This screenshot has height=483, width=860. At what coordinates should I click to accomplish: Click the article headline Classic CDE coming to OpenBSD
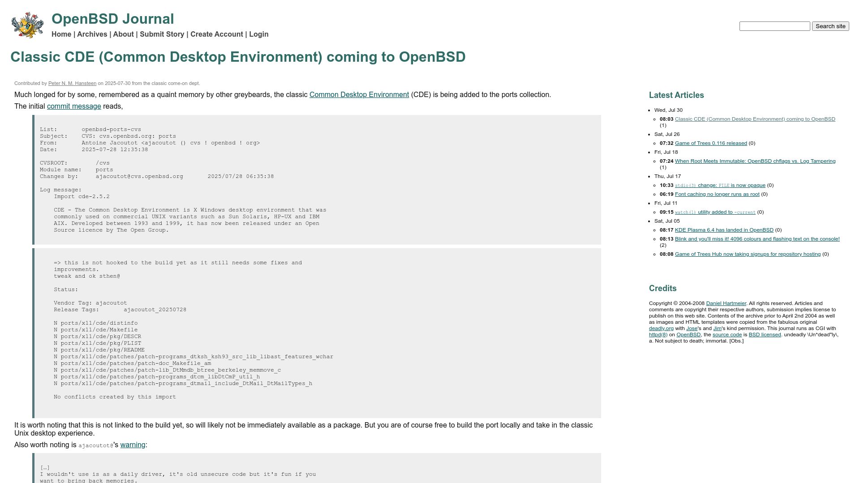pyautogui.click(x=238, y=57)
